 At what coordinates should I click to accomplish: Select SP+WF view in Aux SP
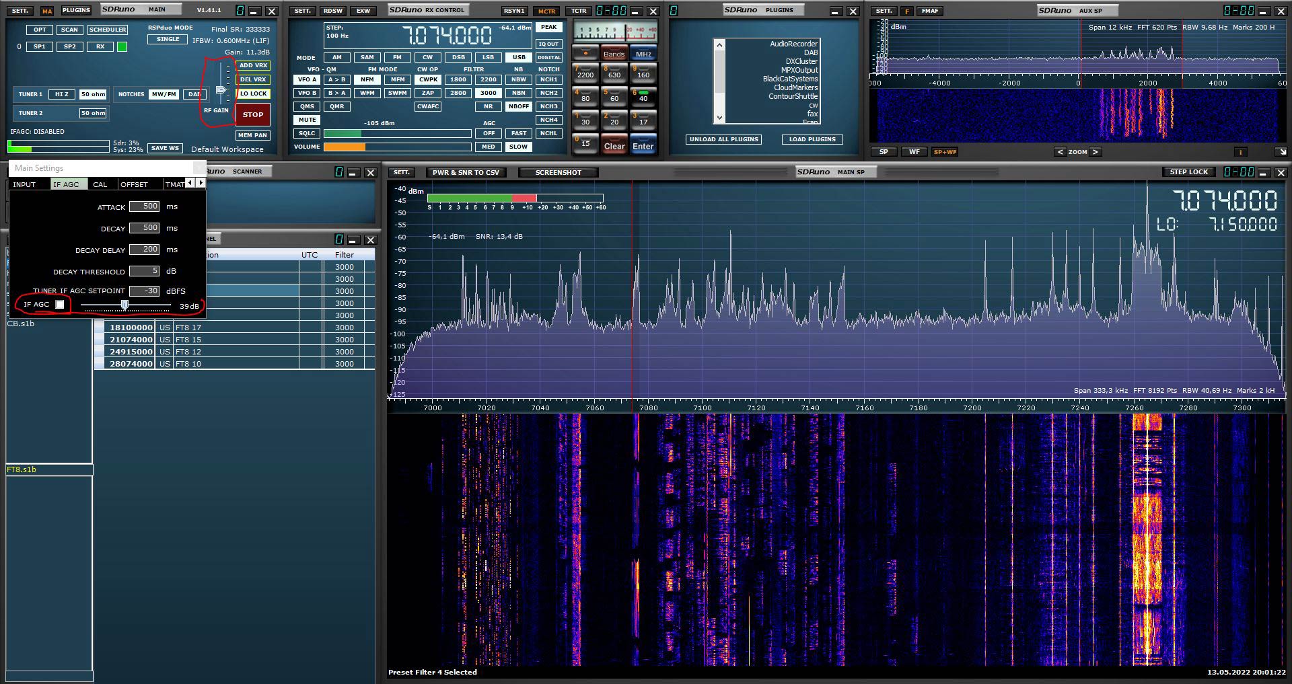tap(945, 152)
